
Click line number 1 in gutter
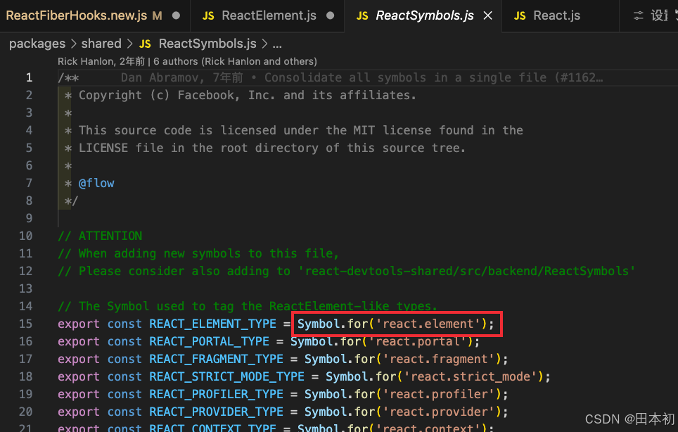29,77
